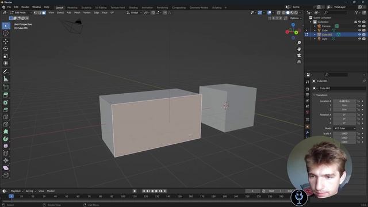The height and width of the screenshot is (207, 368).
Task: Open the Options dropdown
Action: (x=296, y=18)
